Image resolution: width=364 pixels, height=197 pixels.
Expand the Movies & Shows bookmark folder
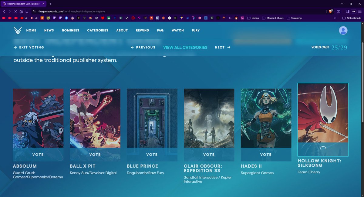[x=273, y=18]
